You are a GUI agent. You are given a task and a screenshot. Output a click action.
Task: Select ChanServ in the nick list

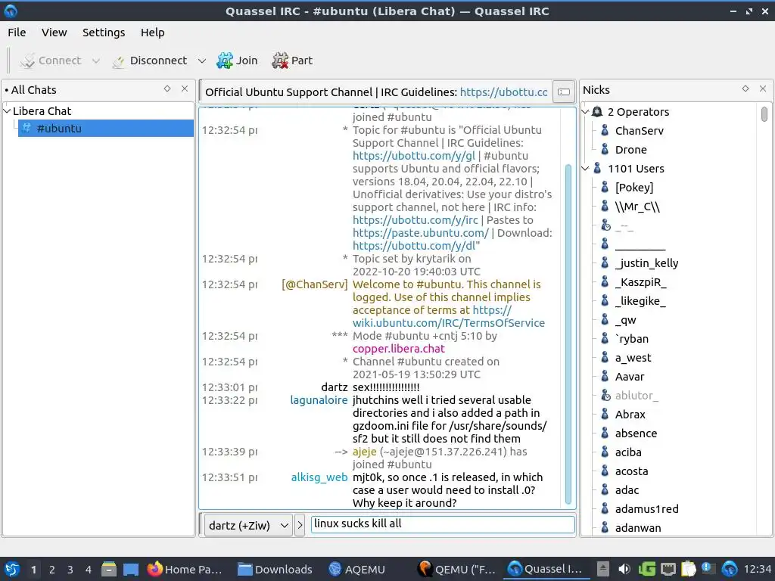point(639,131)
